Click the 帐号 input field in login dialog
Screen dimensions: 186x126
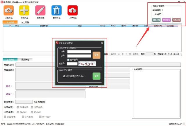tap(79, 52)
